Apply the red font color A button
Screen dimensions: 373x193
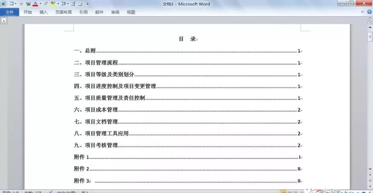coord(35,3)
